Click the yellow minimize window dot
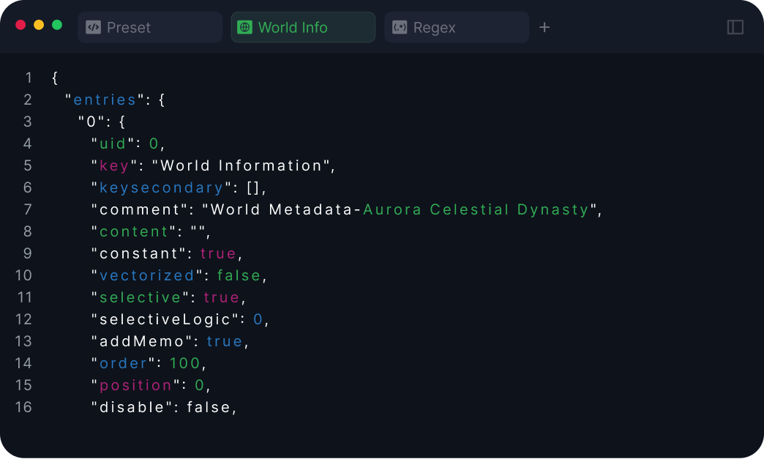764x459 pixels. point(39,25)
